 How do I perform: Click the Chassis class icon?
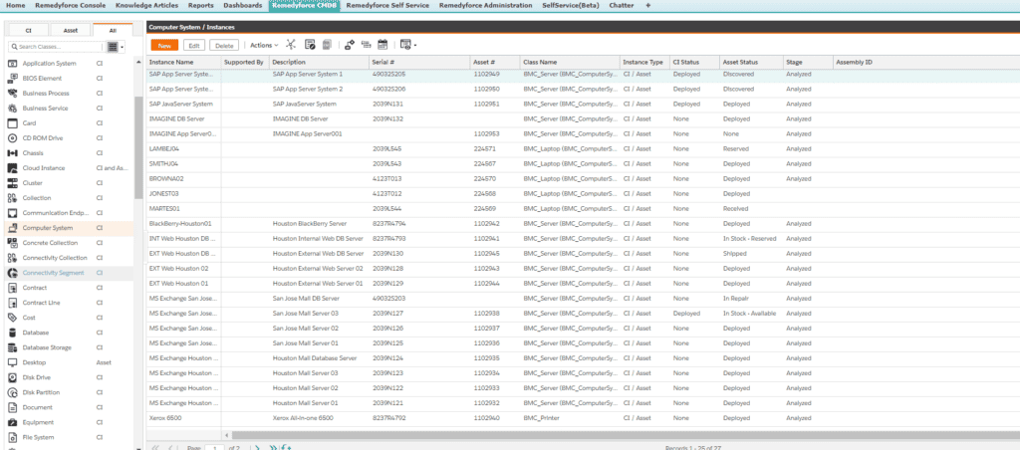[12, 152]
